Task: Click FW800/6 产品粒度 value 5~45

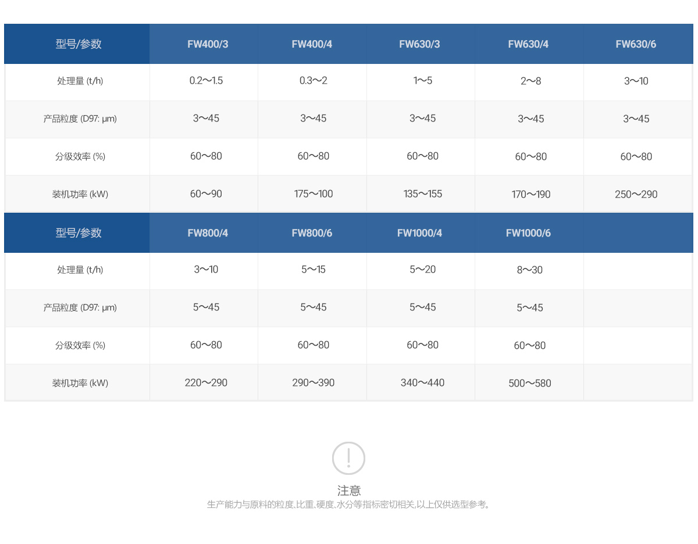Action: [x=313, y=307]
